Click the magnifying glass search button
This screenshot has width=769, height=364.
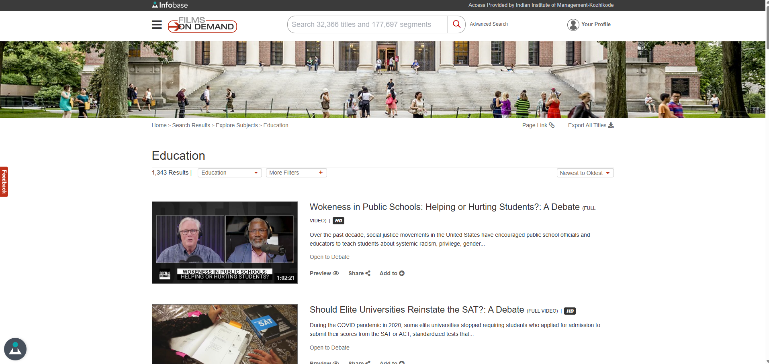(456, 24)
